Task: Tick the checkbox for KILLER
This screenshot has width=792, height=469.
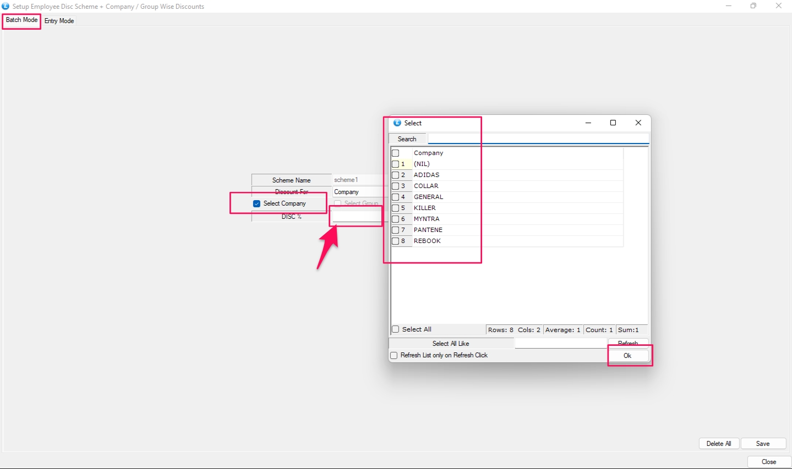Action: click(395, 208)
